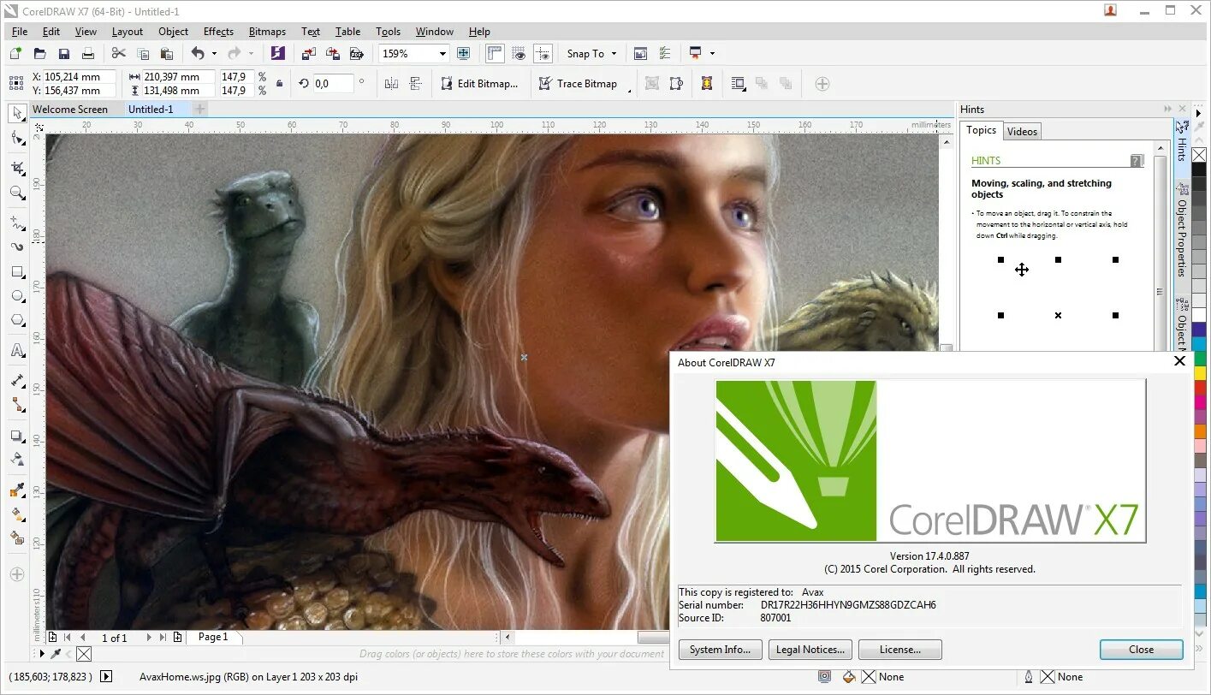Screen dimensions: 1211x695
Task: Open Legal Notices... in About dialog
Action: (810, 650)
